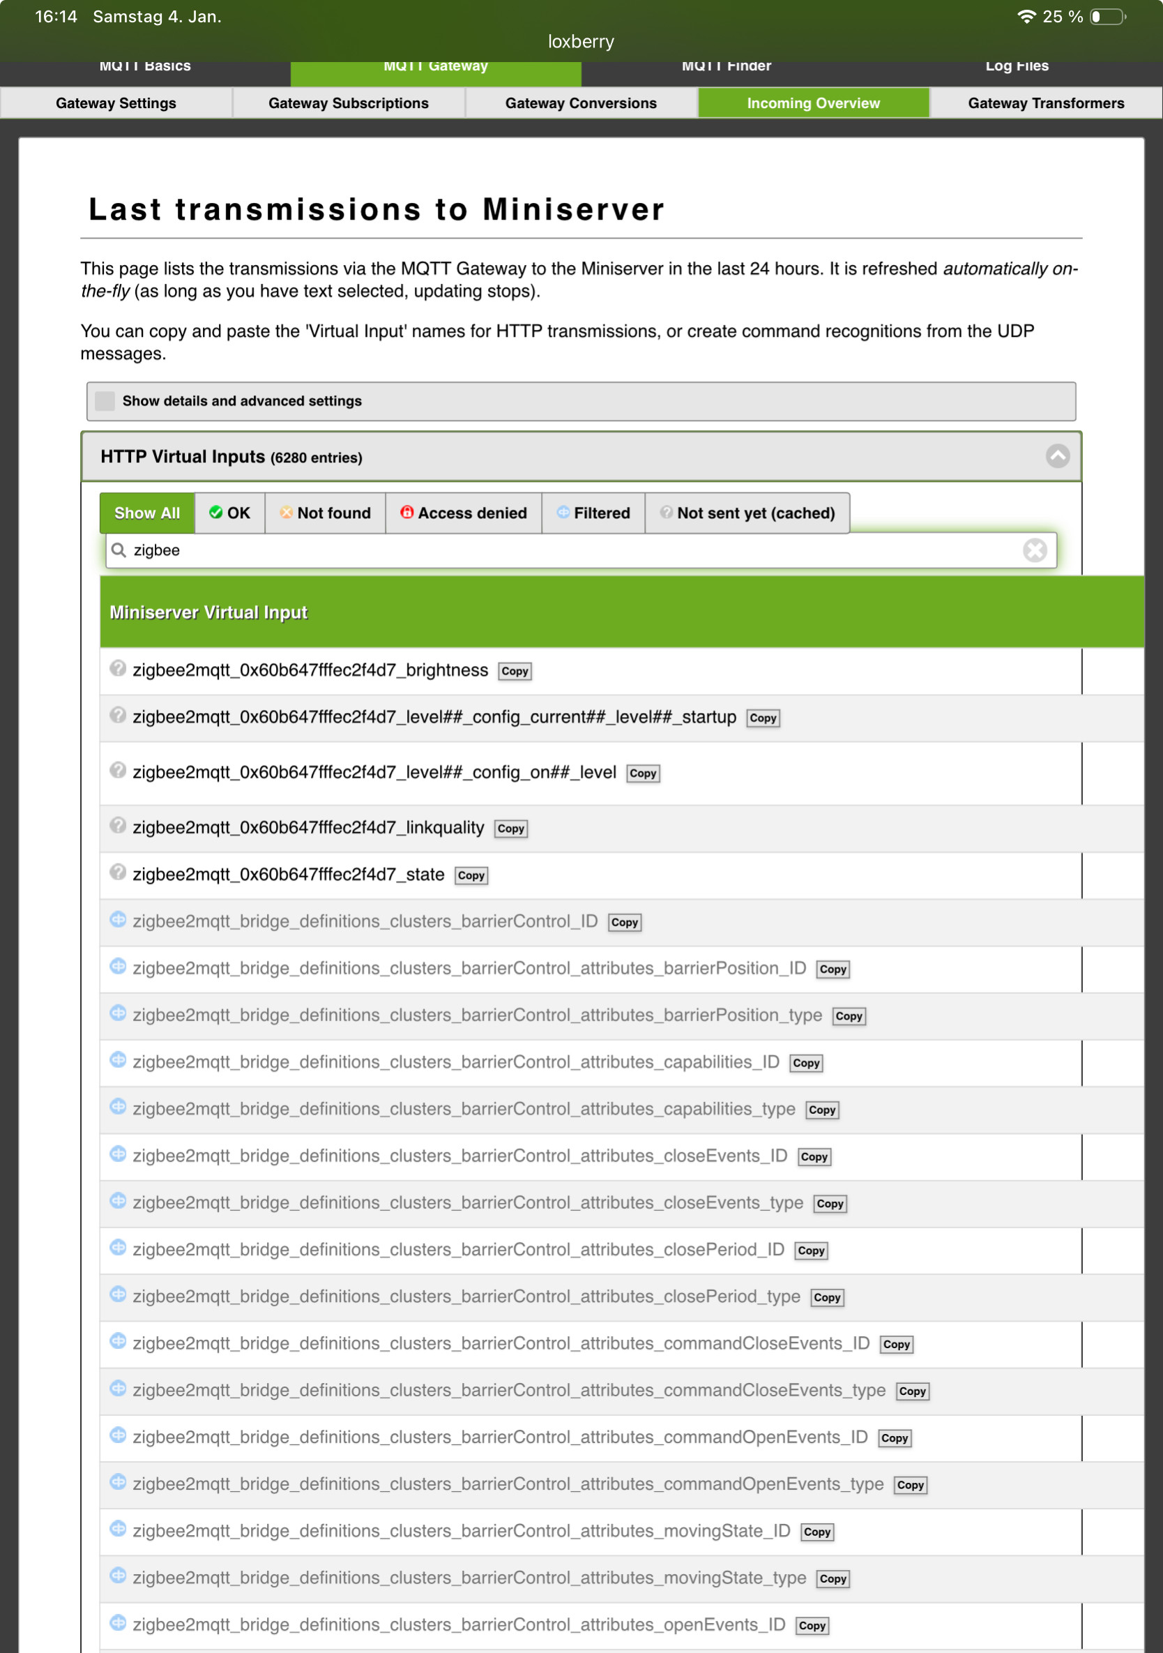1163x1653 pixels.
Task: Filter by OK status
Action: (x=229, y=513)
